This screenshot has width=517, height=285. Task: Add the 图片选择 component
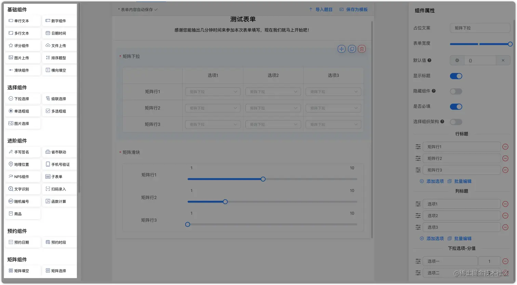click(23, 123)
